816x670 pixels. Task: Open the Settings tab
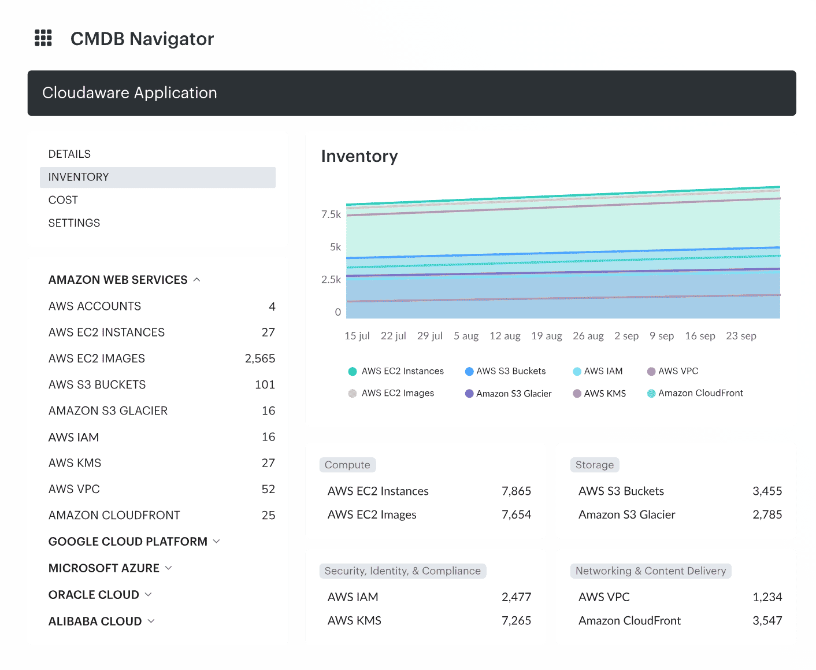coord(74,223)
